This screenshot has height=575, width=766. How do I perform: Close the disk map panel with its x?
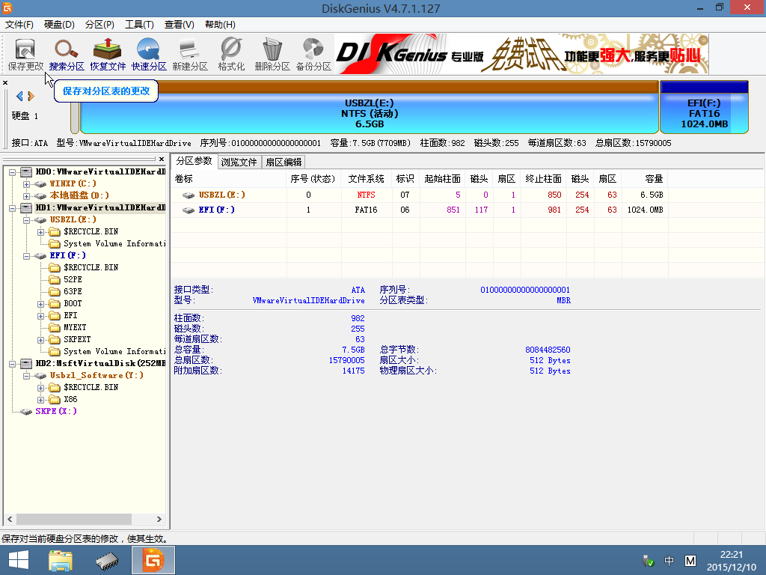[5, 82]
